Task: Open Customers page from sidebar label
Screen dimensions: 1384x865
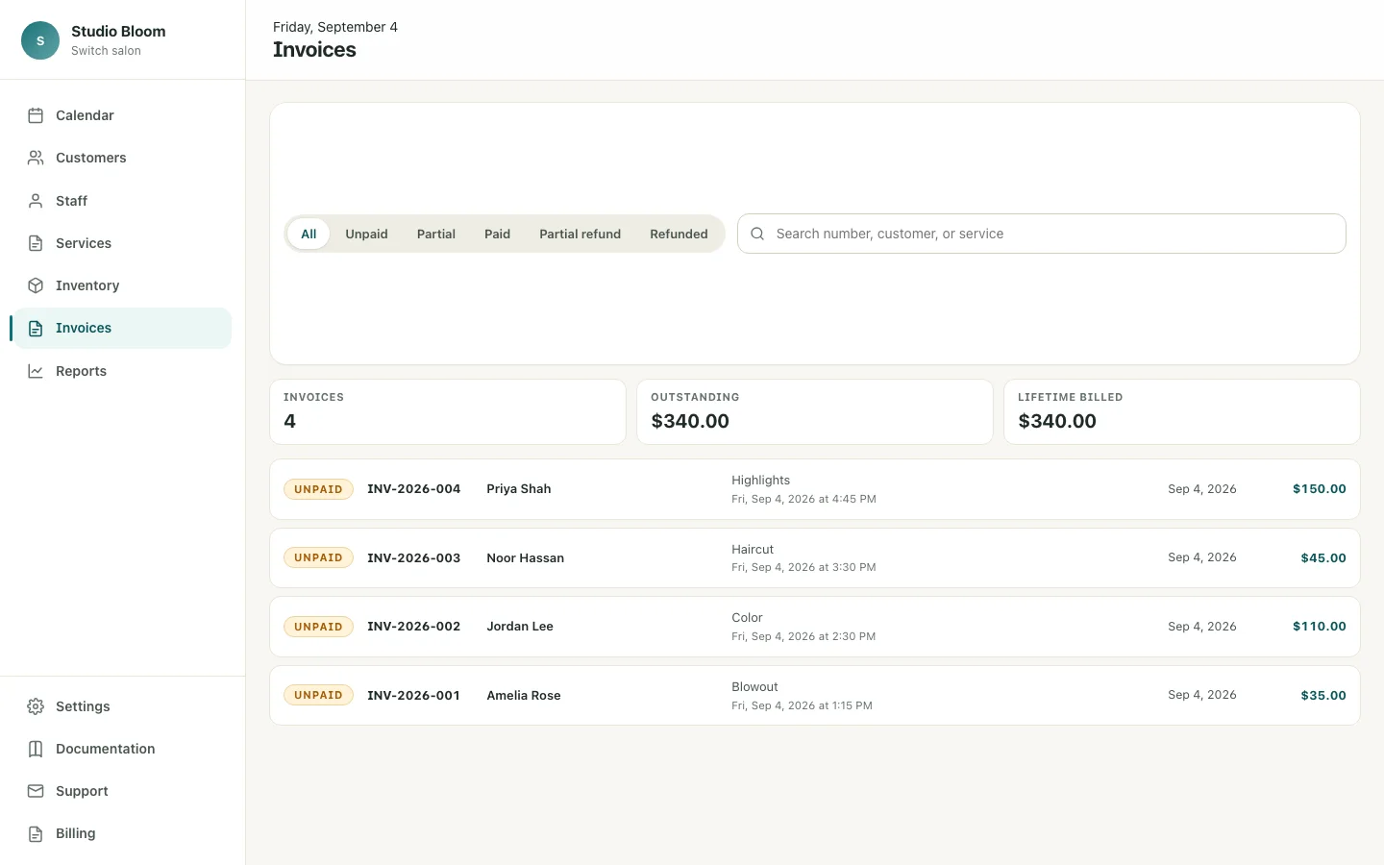Action: [x=91, y=158]
